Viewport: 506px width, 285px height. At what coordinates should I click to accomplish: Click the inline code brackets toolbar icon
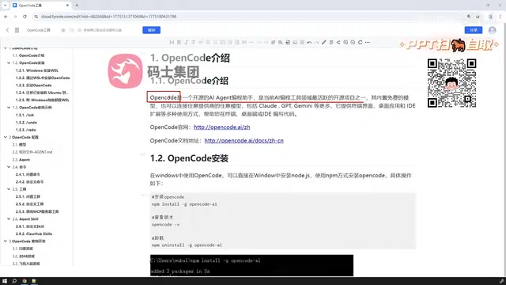click(266, 42)
